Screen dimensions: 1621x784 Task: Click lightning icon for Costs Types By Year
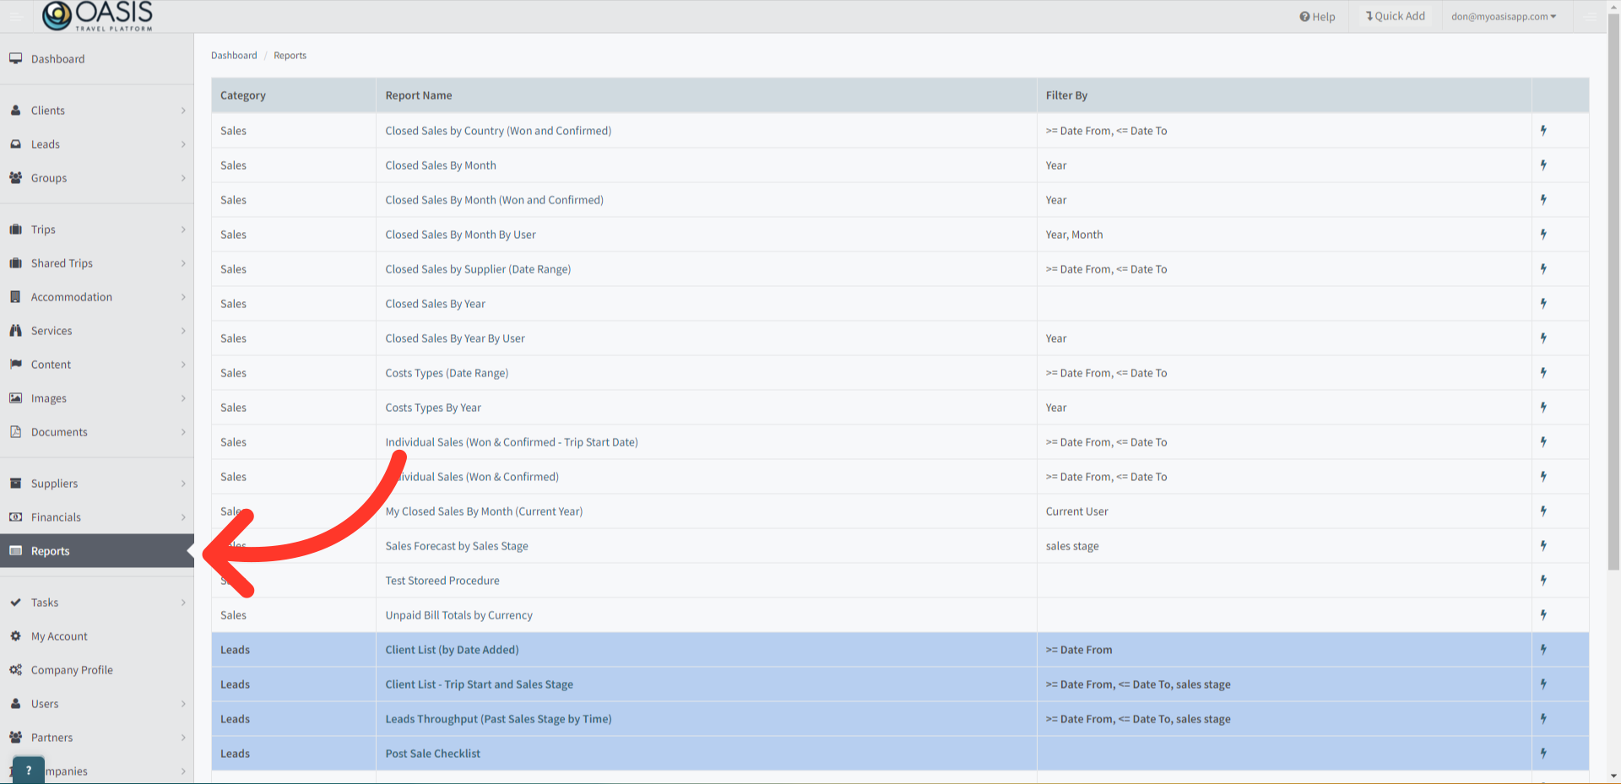pos(1543,408)
